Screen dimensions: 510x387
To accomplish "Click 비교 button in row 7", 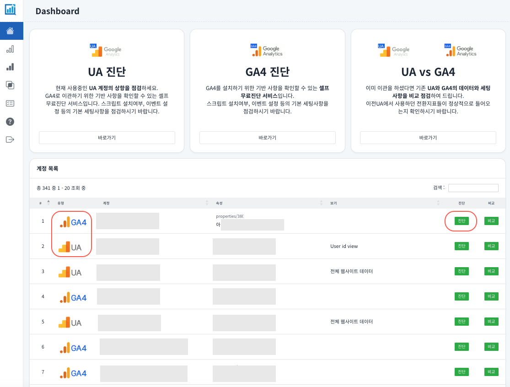I will pyautogui.click(x=491, y=372).
